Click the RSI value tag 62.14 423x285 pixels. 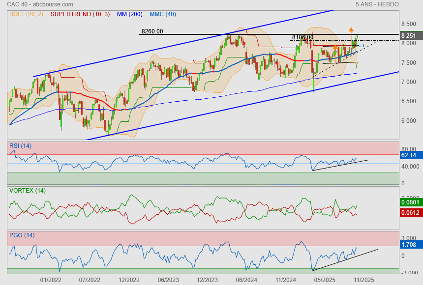[409, 155]
